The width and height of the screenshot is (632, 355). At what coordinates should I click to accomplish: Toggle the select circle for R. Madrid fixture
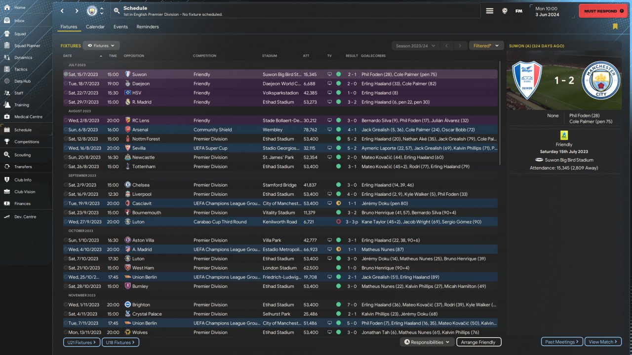pos(66,102)
